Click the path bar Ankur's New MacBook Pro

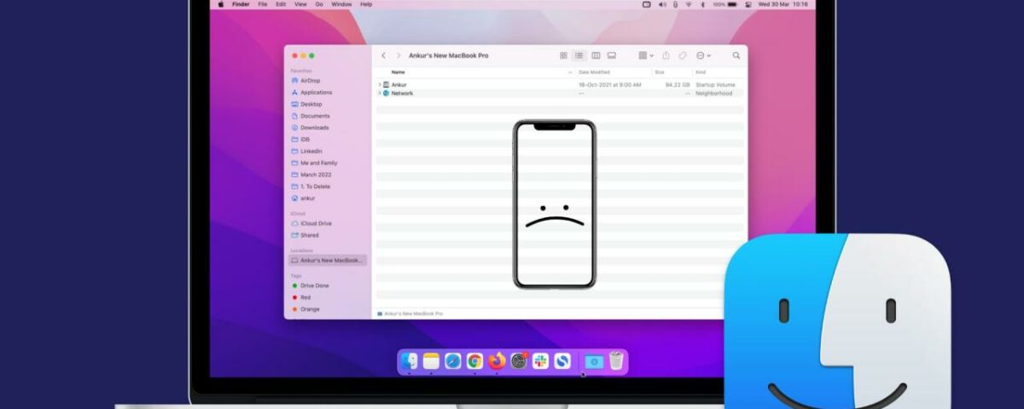click(x=410, y=314)
